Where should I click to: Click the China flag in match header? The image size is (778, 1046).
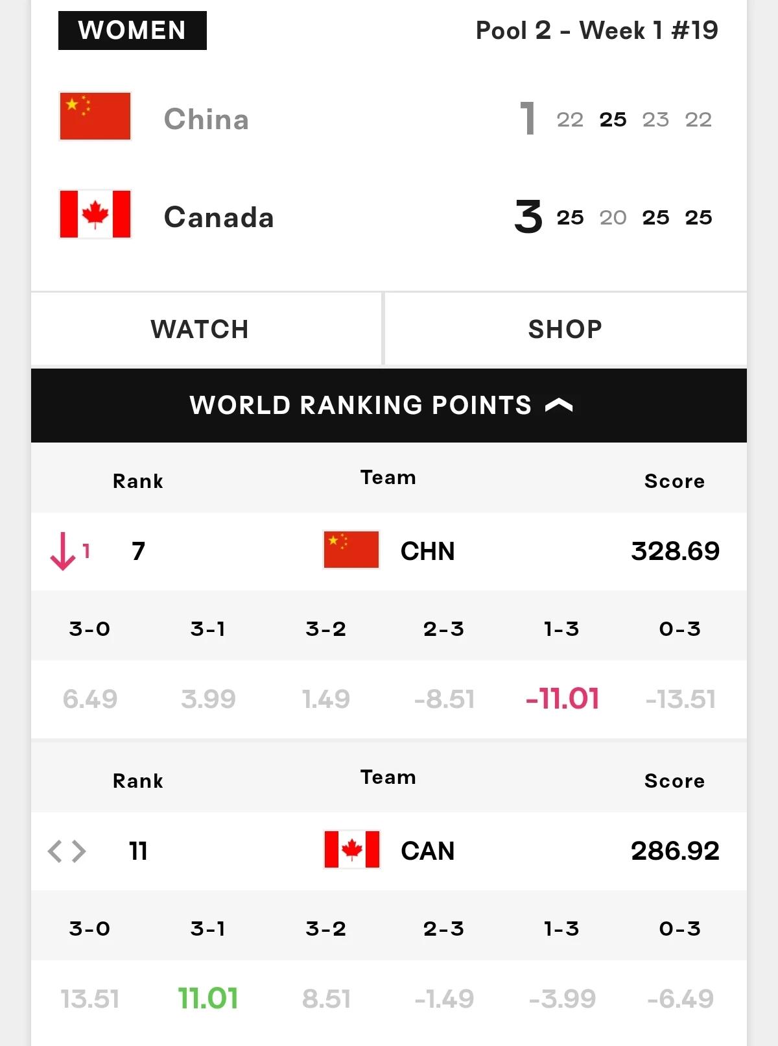pos(95,117)
